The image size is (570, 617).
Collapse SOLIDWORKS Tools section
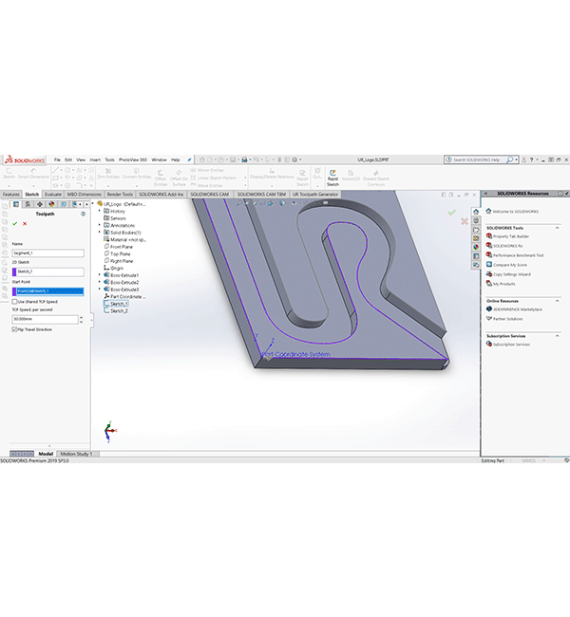pos(558,228)
